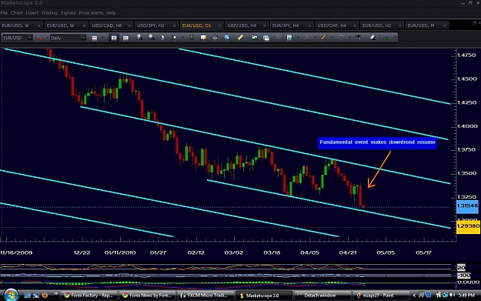This screenshot has width=481, height=301.
Task: Click the first chart layout icon
Action: [114, 38]
